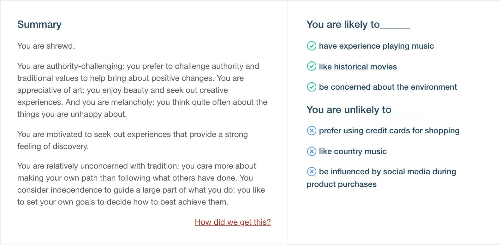
Task: Click the 'feeling of discovery' paragraph
Action: point(133,140)
